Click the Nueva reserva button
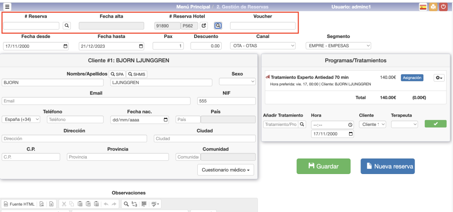The image size is (453, 212). click(388, 167)
